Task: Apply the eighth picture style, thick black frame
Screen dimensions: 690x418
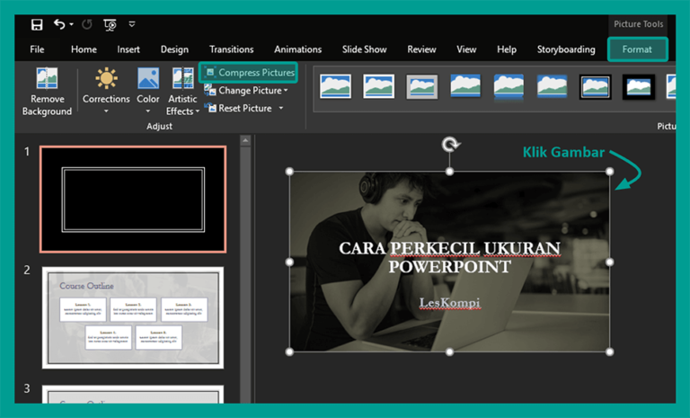Action: pos(639,86)
